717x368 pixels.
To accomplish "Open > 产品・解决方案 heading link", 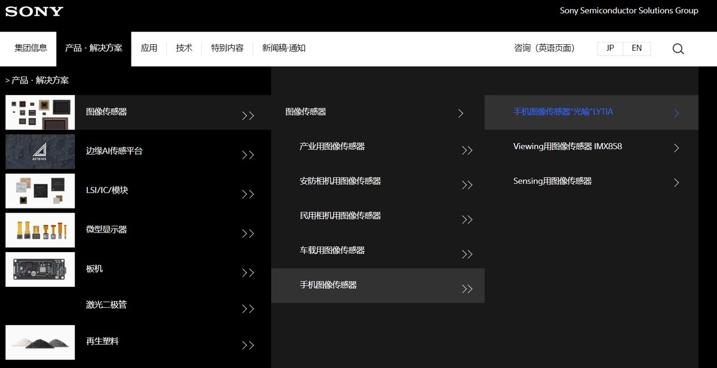I will [37, 80].
